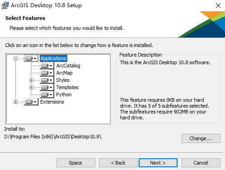Open the Extensions install-state drive icon dropdown
The width and height of the screenshot is (225, 170).
tap(31, 102)
